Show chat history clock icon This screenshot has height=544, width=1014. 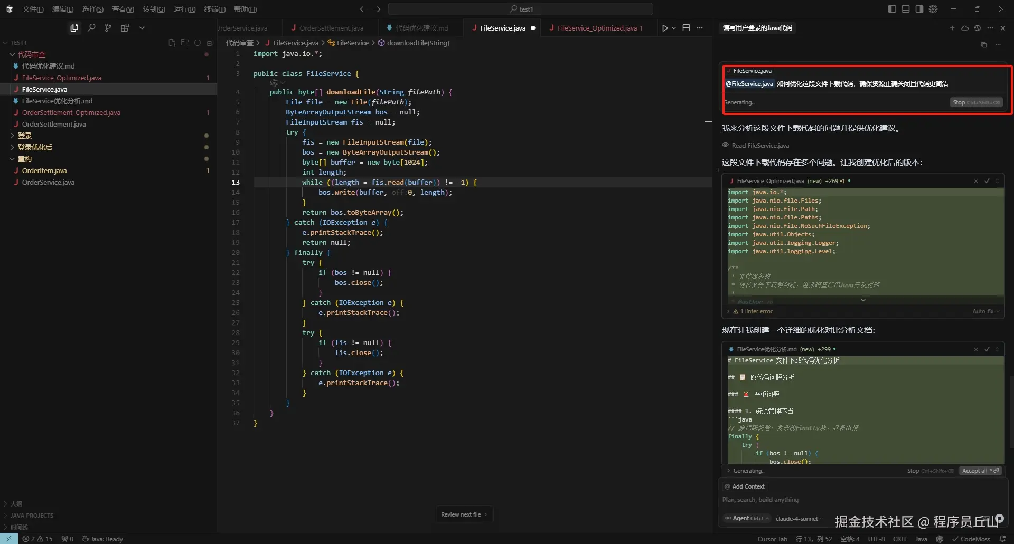[977, 28]
